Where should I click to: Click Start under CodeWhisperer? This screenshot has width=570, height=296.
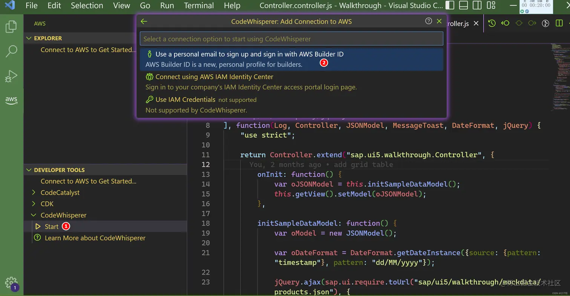[52, 226]
